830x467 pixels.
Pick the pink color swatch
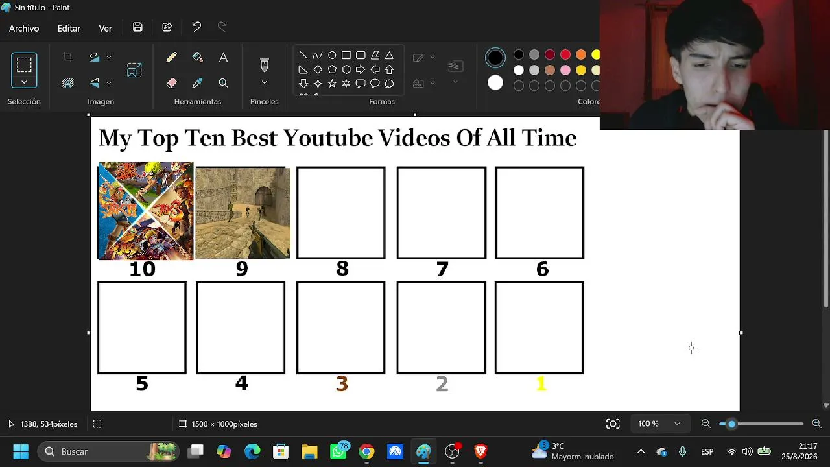[565, 70]
